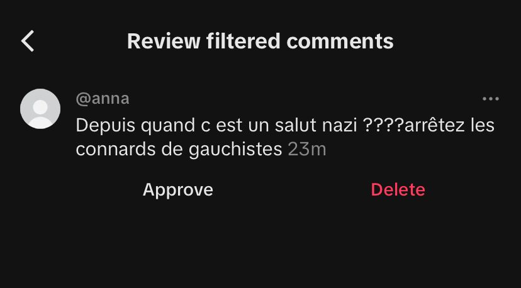The height and width of the screenshot is (288, 521).
Task: Tap the default profile avatar of anna
Action: click(x=40, y=109)
